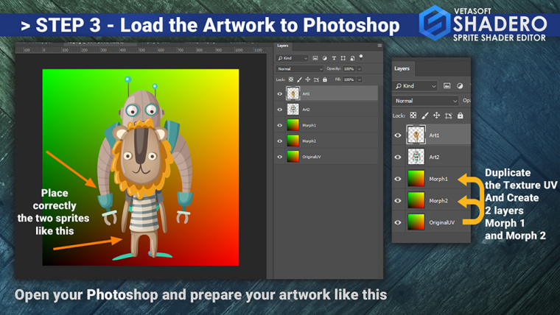Filter type layers in small Layers panel

coord(334,58)
